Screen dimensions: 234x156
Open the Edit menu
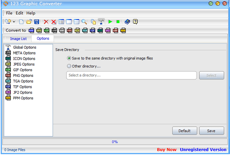coord(19,13)
